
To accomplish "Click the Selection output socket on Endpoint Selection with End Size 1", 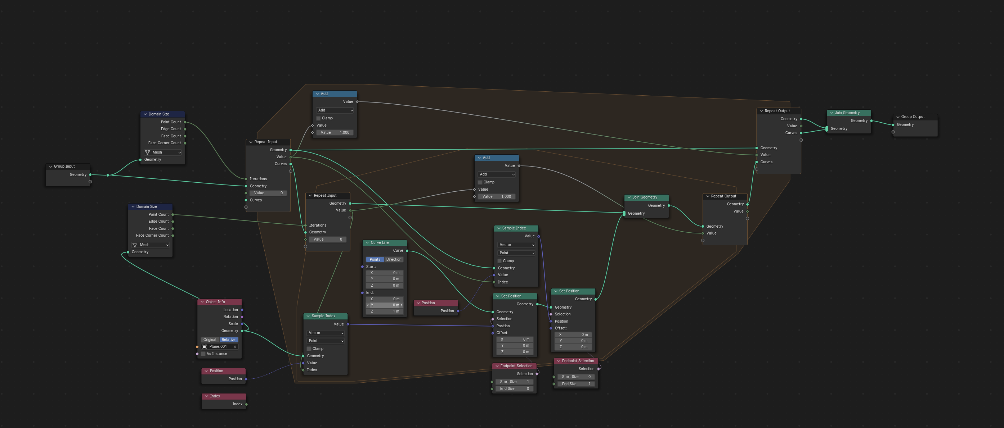I will click(598, 369).
